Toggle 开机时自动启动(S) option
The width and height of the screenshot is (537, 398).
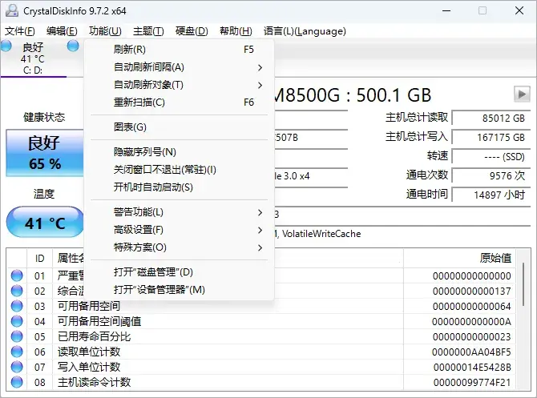pos(179,187)
